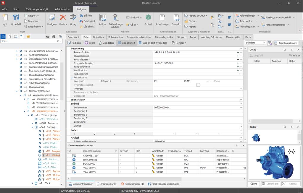Open the Arkiv menu
The image size is (303, 193).
pos(5,9)
